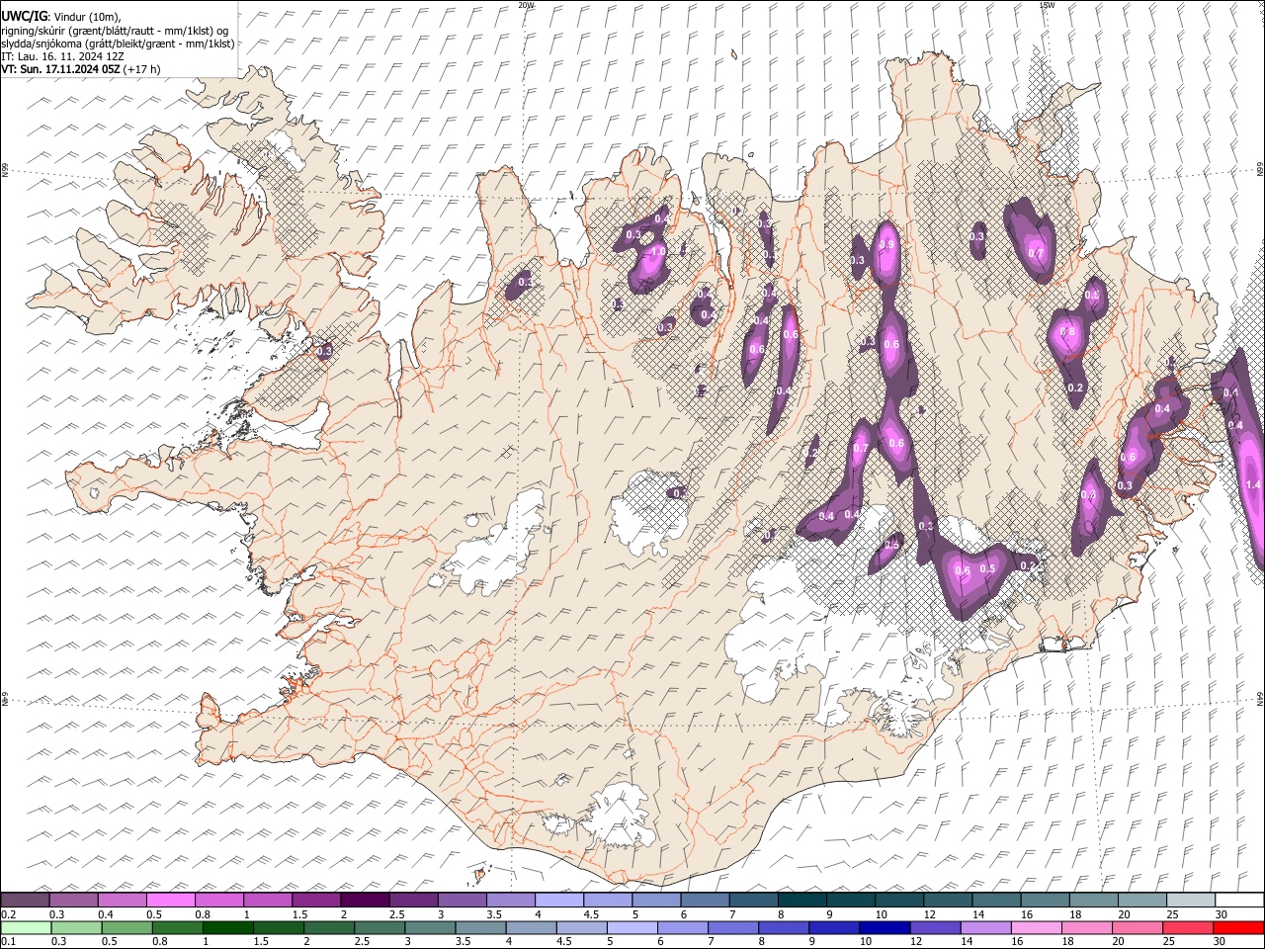Image resolution: width=1265 pixels, height=949 pixels.
Task: Select top legend swatch between 12 and 14
Action: coord(948,900)
